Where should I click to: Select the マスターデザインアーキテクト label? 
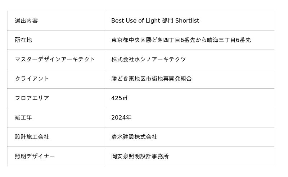coord(55,60)
